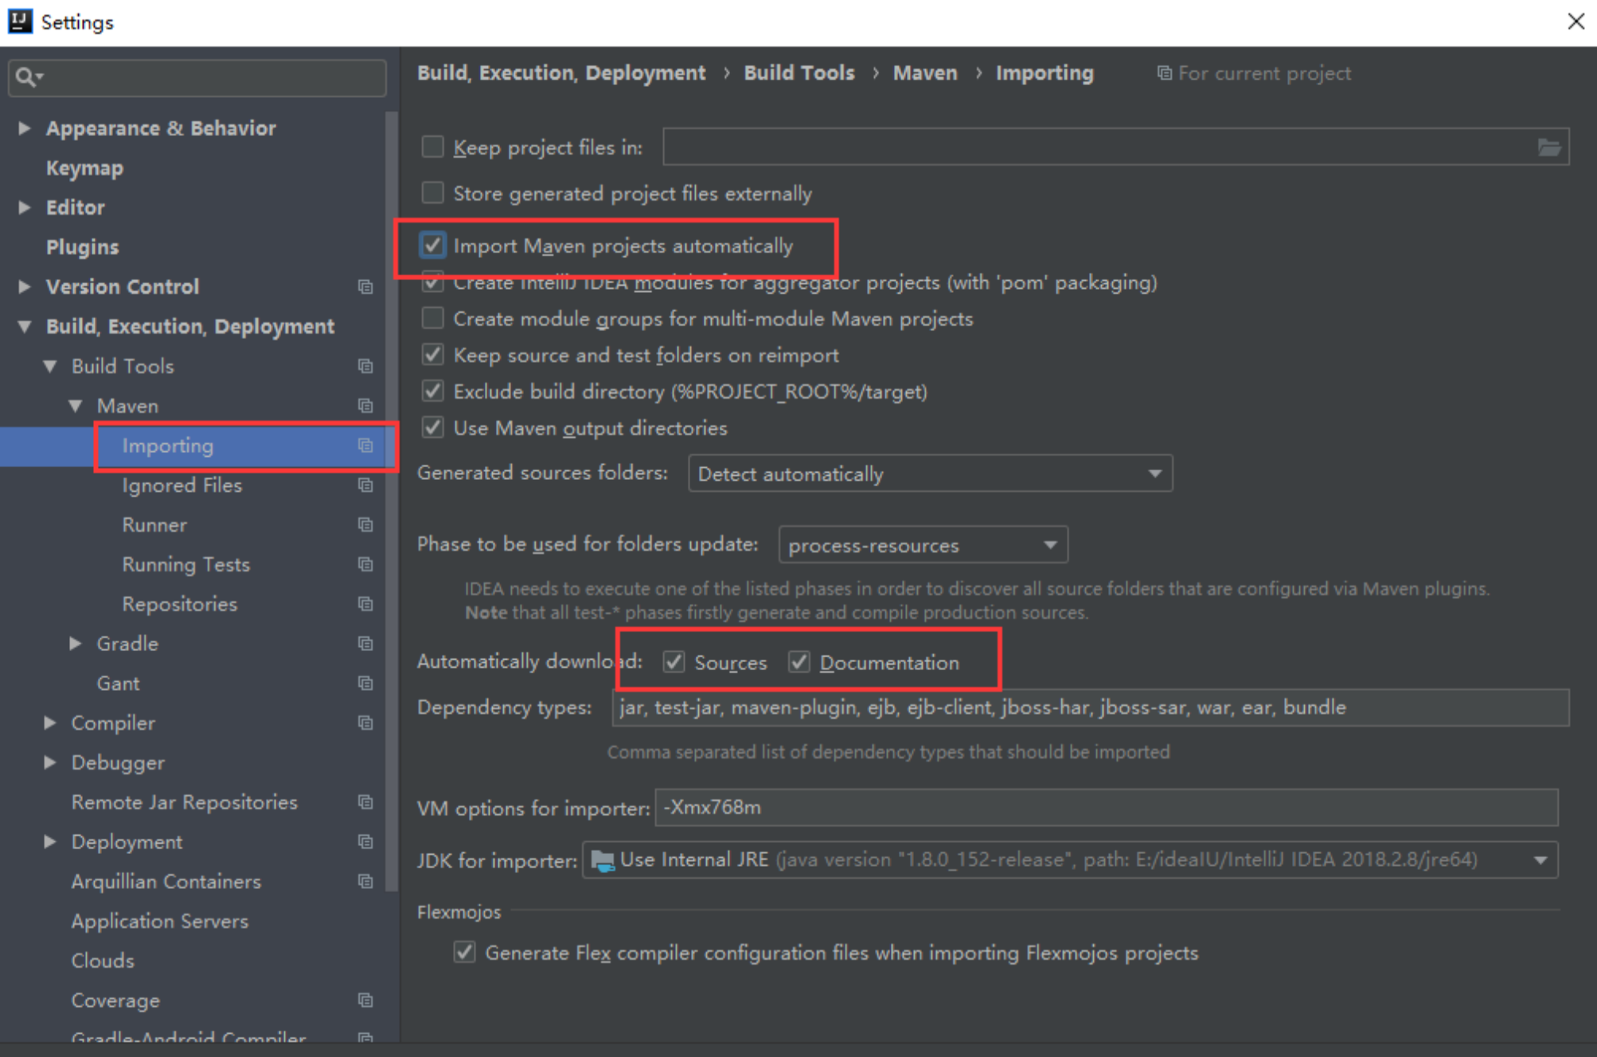1597x1057 pixels.
Task: Click the project-level icon beside Compiler
Action: (x=365, y=723)
